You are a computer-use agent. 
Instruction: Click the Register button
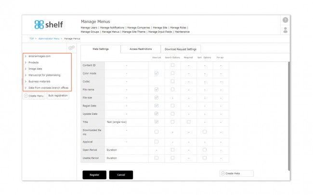click(x=94, y=175)
